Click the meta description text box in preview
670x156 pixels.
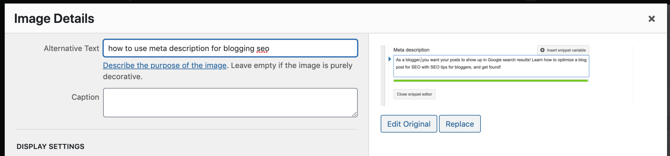coord(491,66)
